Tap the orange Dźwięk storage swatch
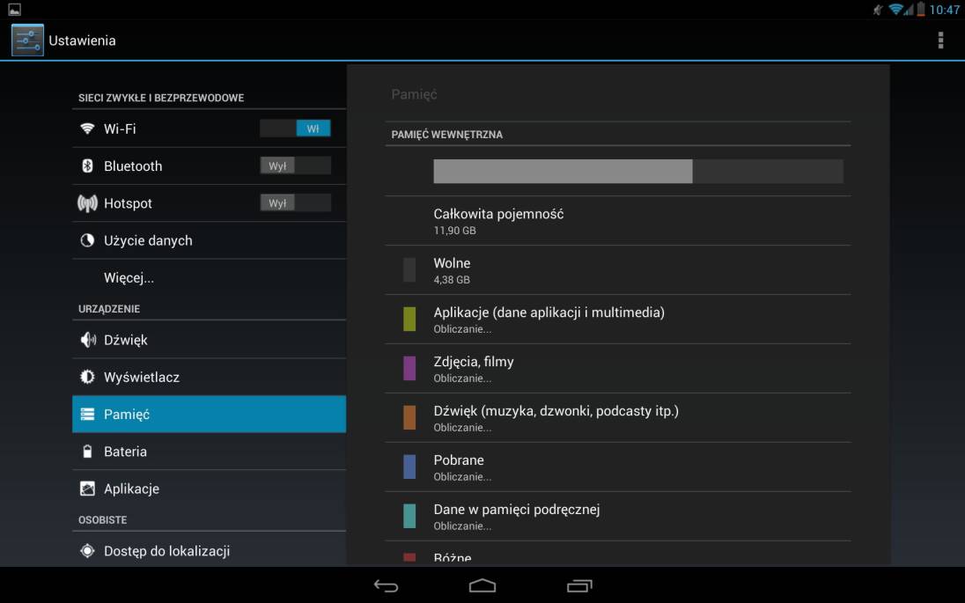 coord(409,417)
